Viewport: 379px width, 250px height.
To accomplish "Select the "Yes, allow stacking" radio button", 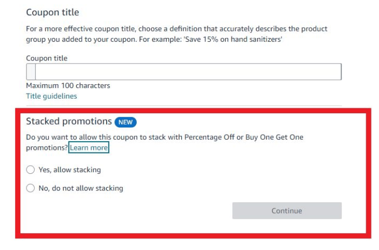I will point(30,170).
